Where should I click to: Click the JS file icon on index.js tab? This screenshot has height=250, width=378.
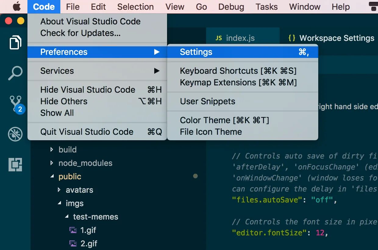coord(219,38)
